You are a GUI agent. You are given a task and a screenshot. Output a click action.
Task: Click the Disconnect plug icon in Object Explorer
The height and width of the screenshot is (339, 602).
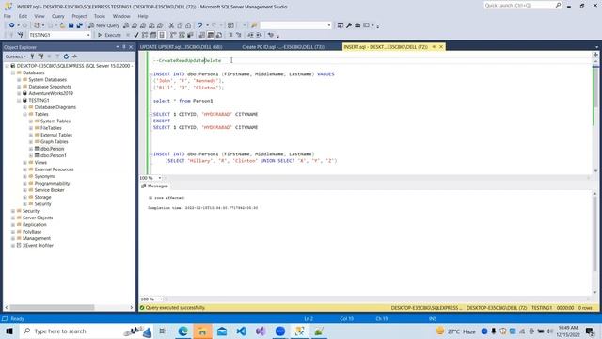(40, 56)
